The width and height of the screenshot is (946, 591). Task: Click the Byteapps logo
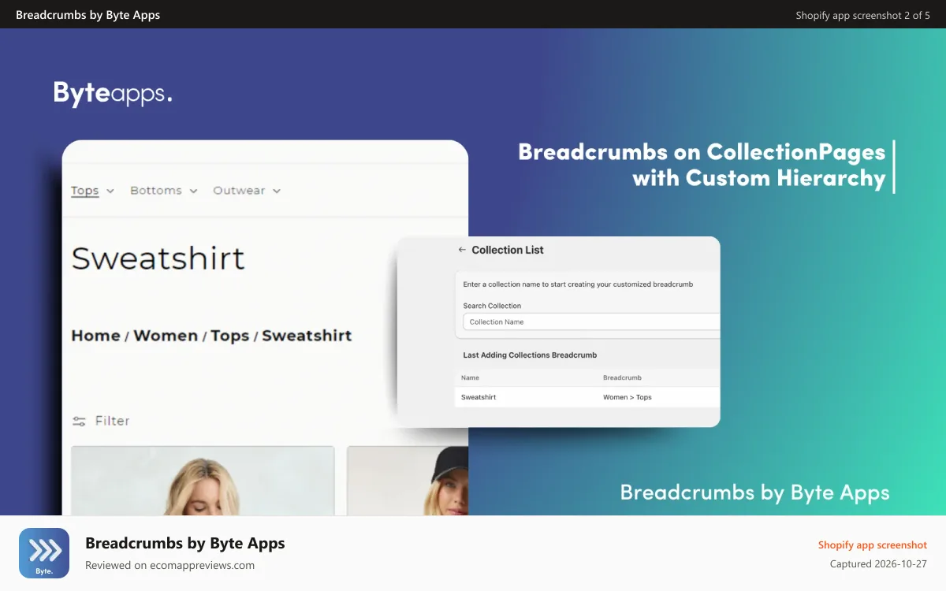113,93
